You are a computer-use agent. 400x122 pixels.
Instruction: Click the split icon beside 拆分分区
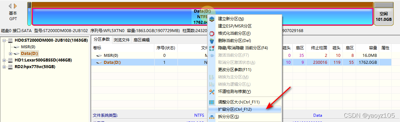pyautogui.click(x=211, y=117)
